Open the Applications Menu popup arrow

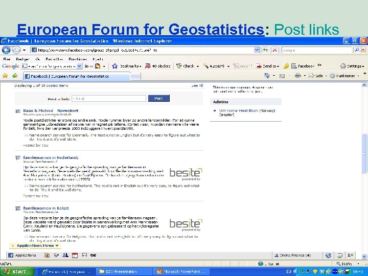coord(57,246)
